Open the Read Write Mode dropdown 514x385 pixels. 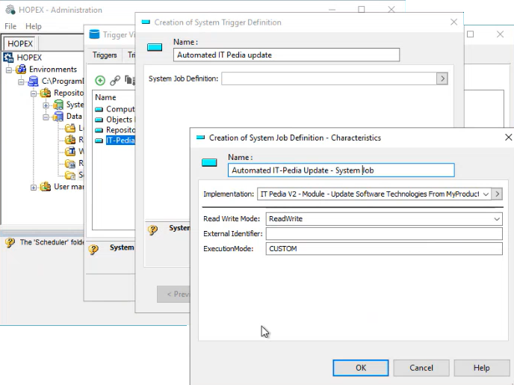[x=497, y=219]
